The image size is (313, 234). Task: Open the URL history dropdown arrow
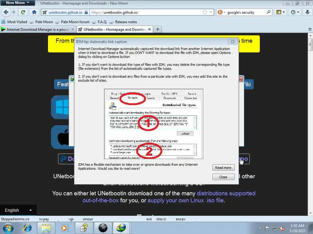tap(211, 12)
